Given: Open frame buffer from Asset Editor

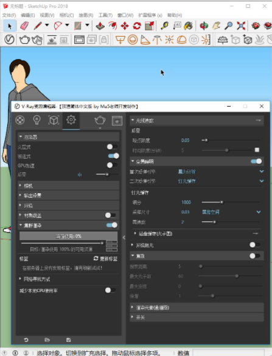Looking at the screenshot, I should coord(117,121).
